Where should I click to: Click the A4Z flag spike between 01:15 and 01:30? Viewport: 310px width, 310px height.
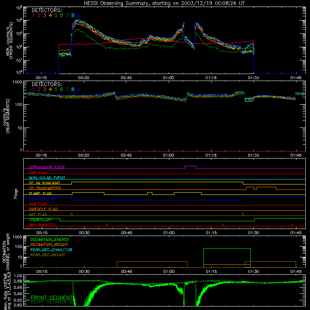click(x=243, y=215)
